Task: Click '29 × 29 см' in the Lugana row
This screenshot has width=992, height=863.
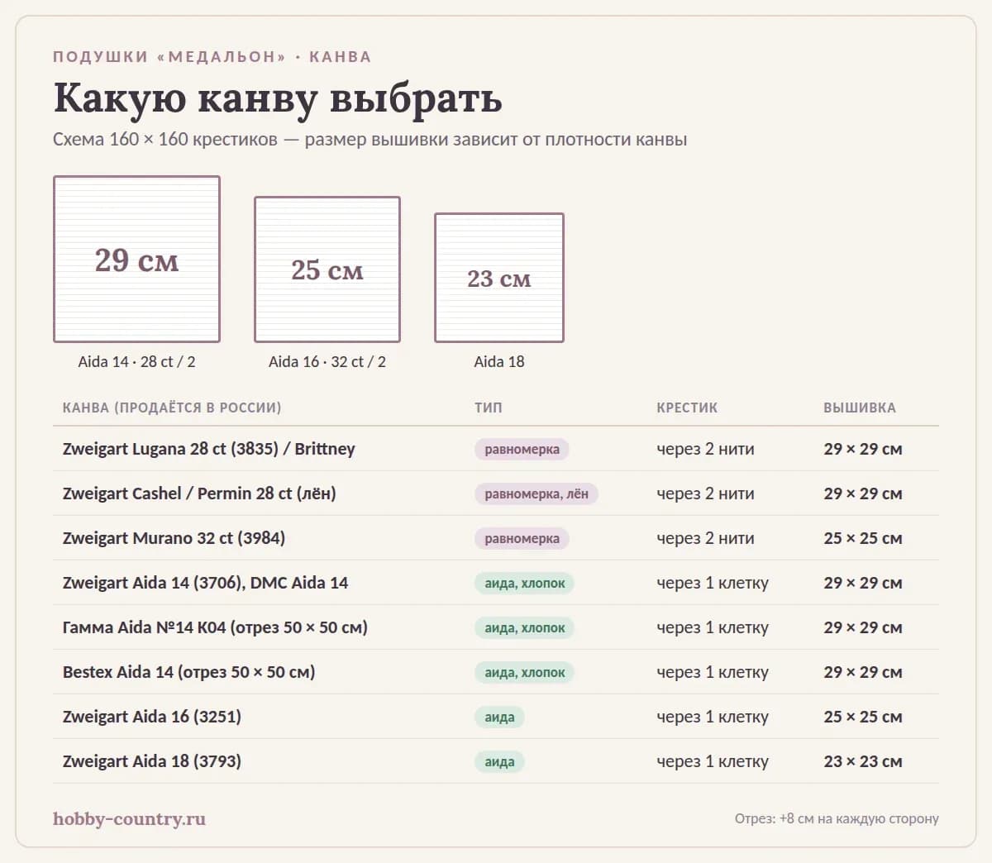Action: 863,449
